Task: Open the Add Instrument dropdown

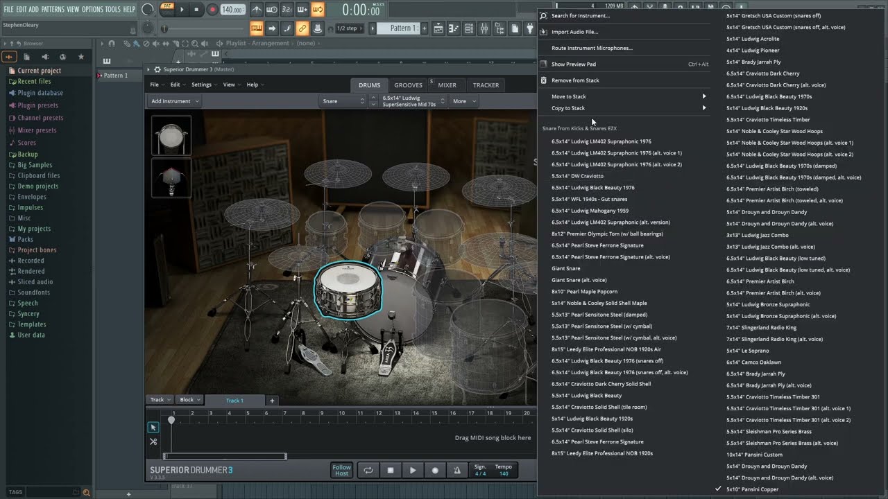Action: pos(175,101)
